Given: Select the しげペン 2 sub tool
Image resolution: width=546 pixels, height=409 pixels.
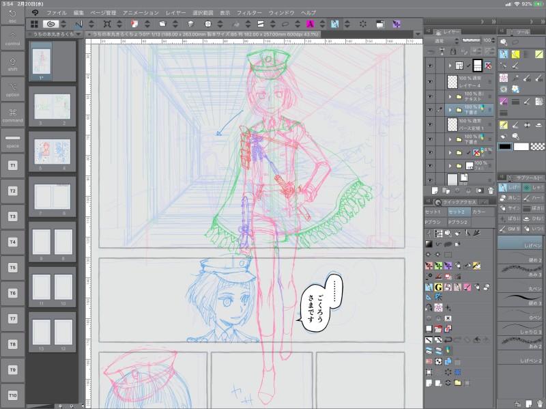Looking at the screenshot, I should (520, 358).
